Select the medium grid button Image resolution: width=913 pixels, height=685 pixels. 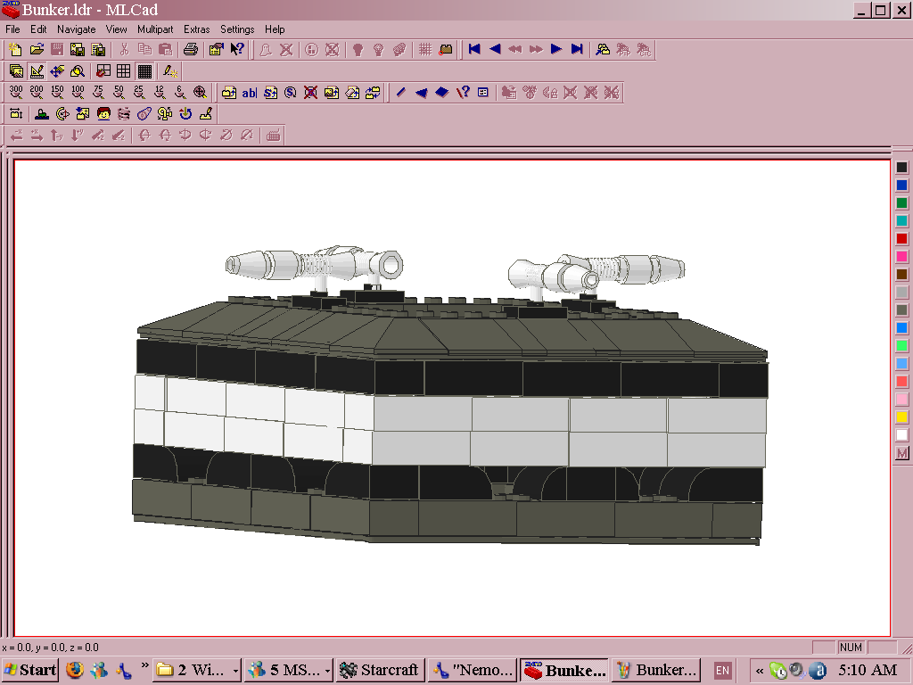[123, 71]
